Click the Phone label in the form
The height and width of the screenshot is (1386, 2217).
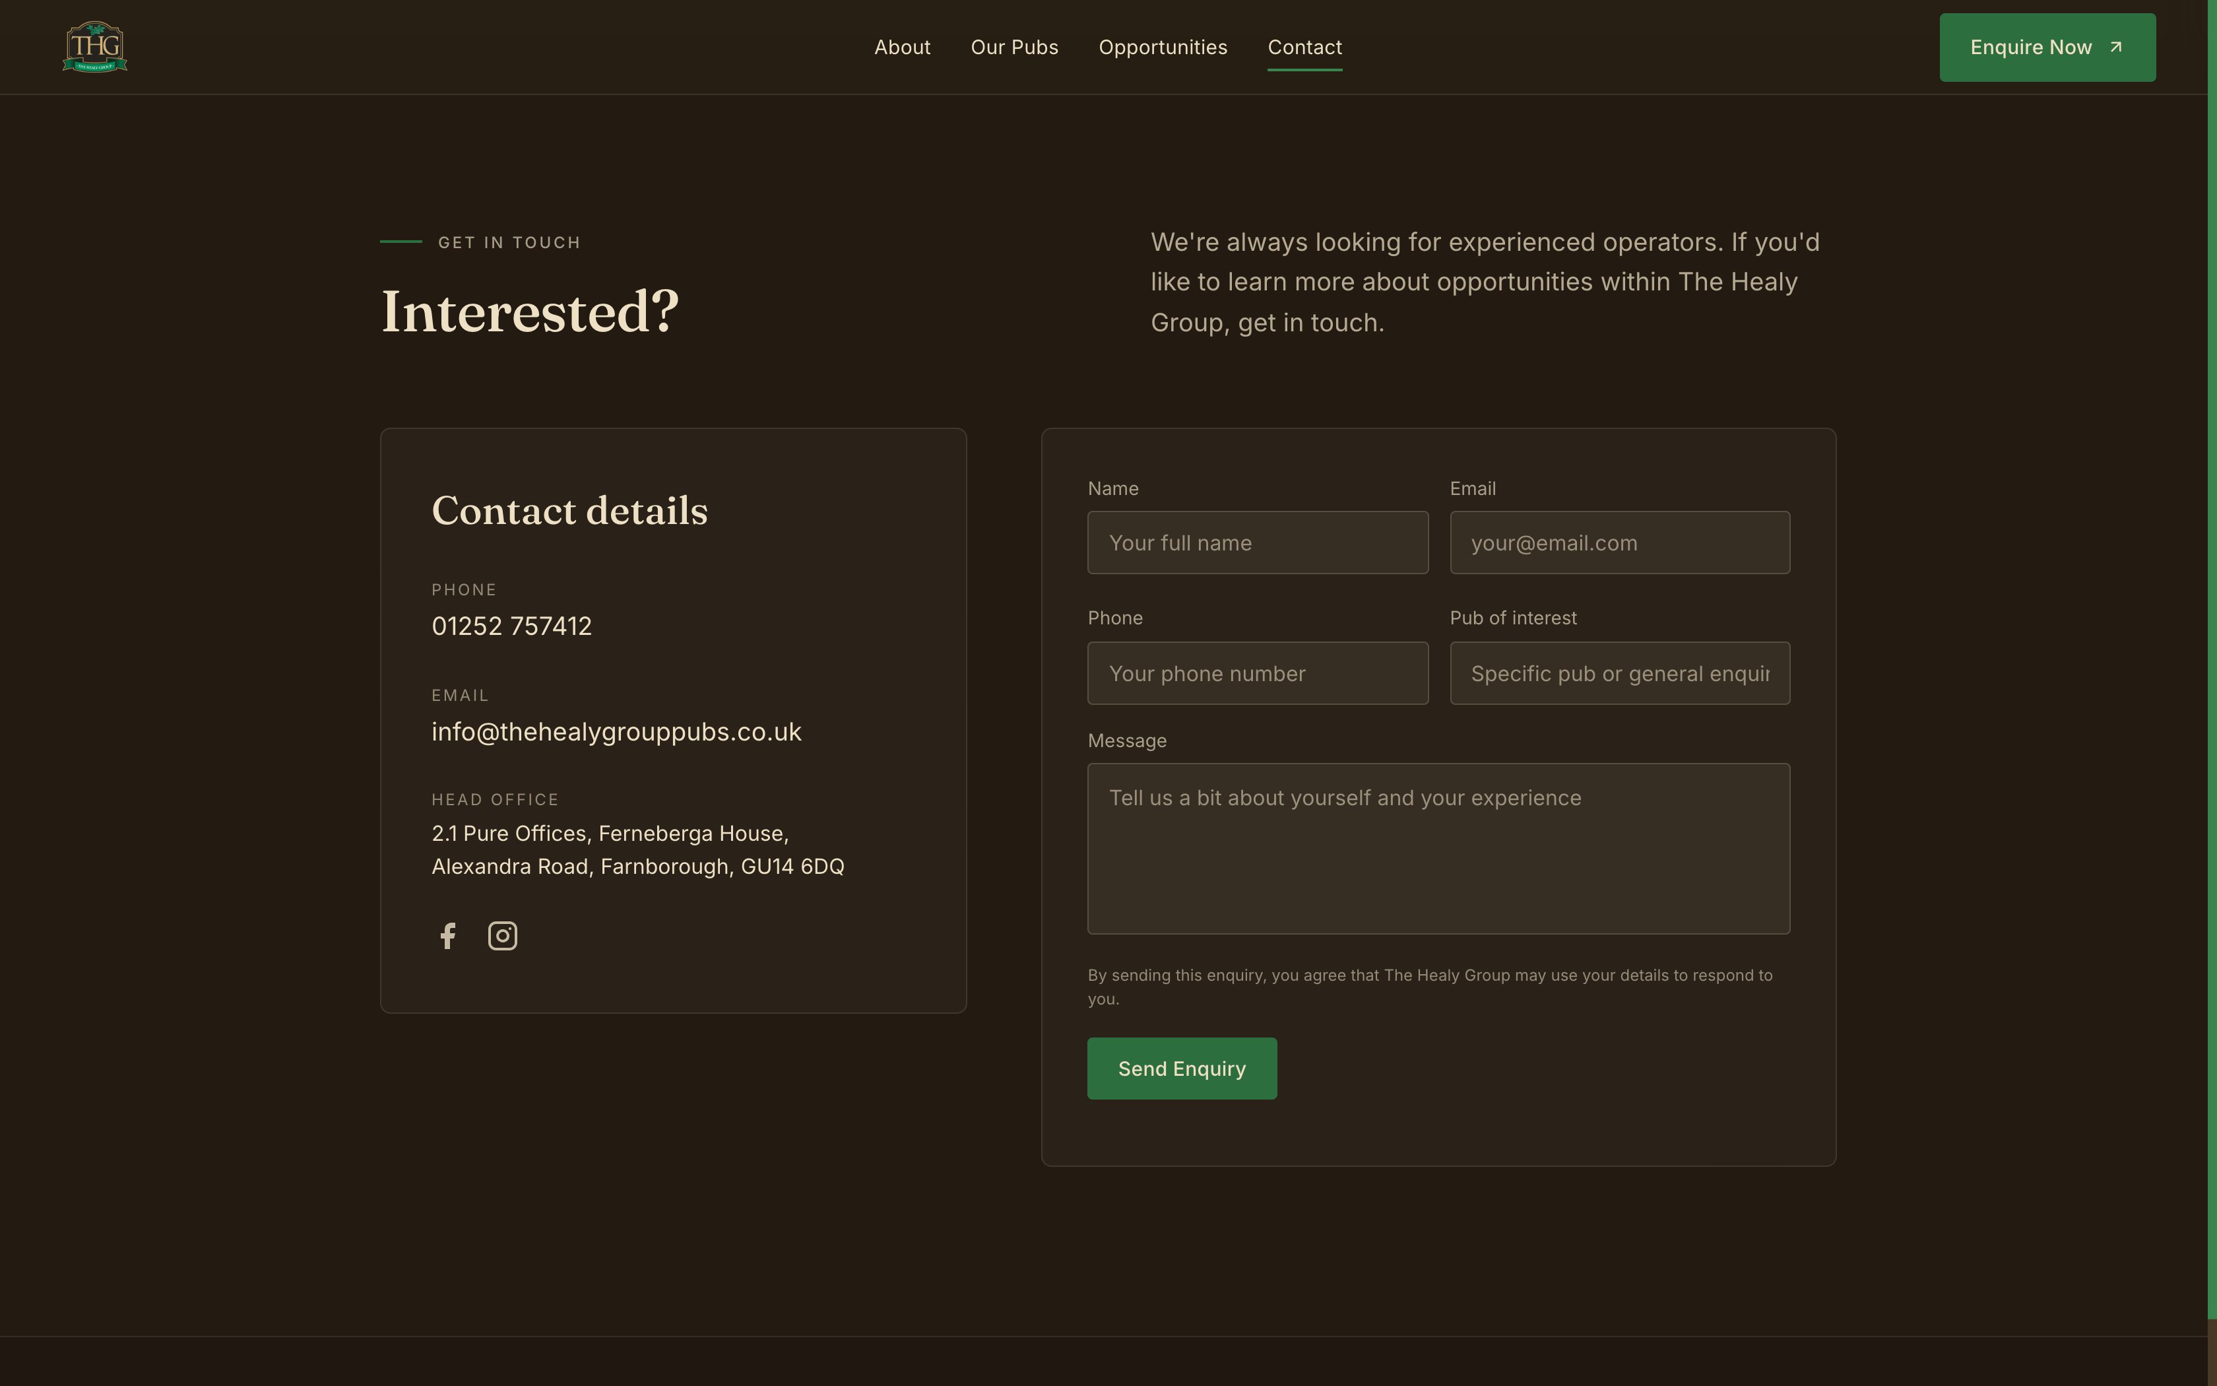coord(1115,618)
